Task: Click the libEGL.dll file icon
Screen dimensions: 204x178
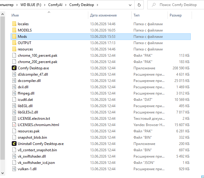Action: point(14,106)
